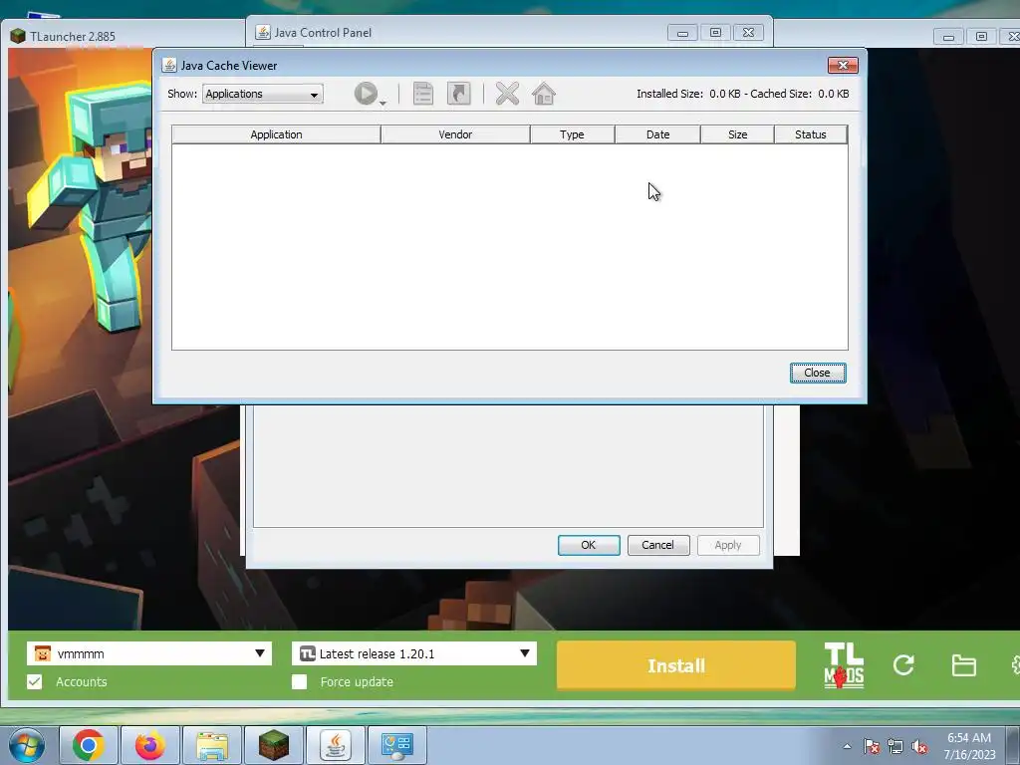Click the TLauncher title bar block icon
Viewport: 1020px width, 765px height.
click(18, 37)
